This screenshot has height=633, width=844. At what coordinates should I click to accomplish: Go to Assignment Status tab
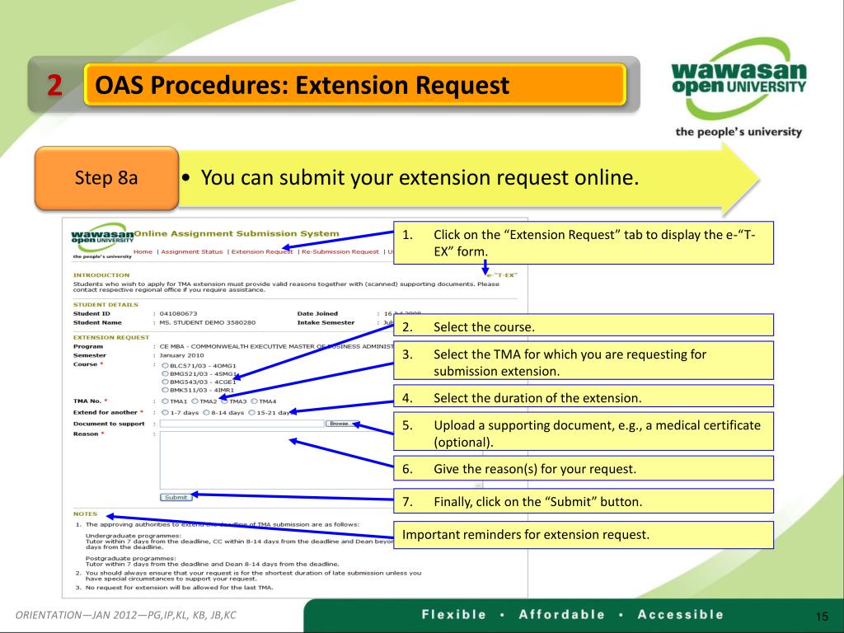[x=191, y=252]
